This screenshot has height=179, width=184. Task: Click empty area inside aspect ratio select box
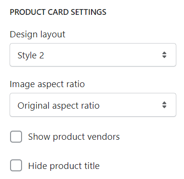click(130, 105)
